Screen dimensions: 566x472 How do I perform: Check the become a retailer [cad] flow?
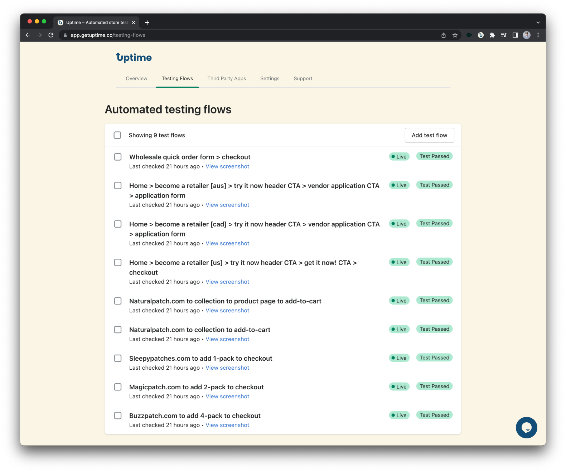pyautogui.click(x=118, y=224)
